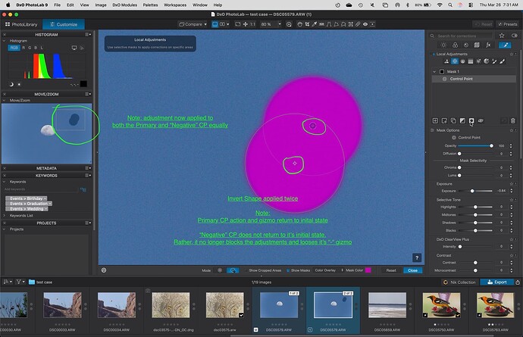
Task: Click the Close button in local adjustments bar
Action: click(412, 270)
